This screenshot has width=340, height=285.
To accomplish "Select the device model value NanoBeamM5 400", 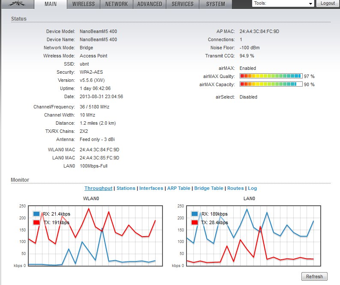I will 98,31.
